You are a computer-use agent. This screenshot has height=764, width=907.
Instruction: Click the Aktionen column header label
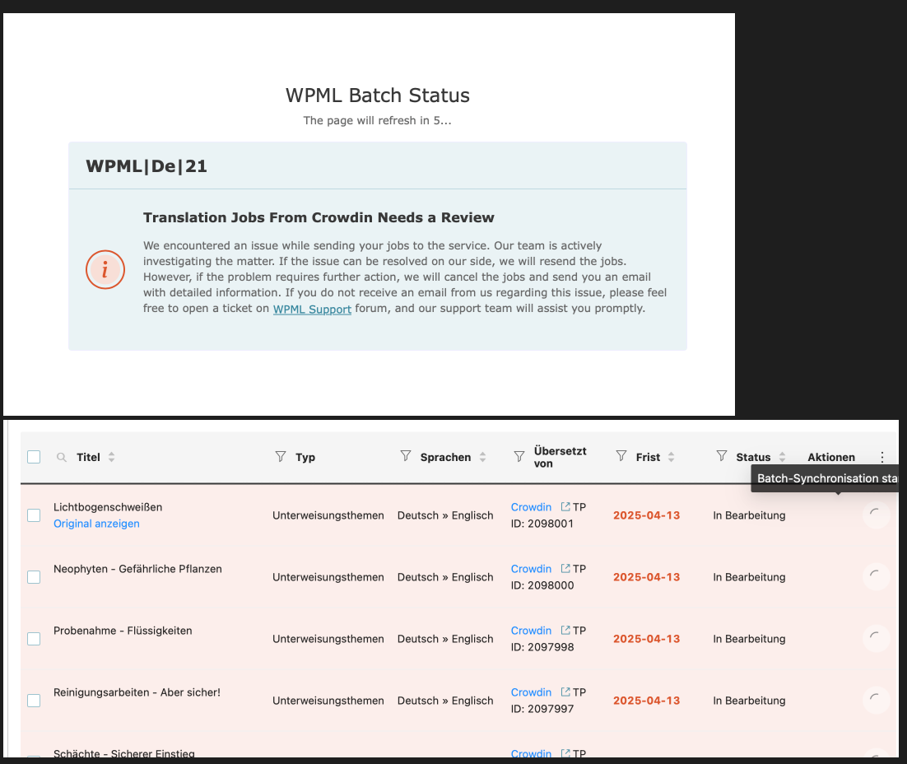(831, 457)
